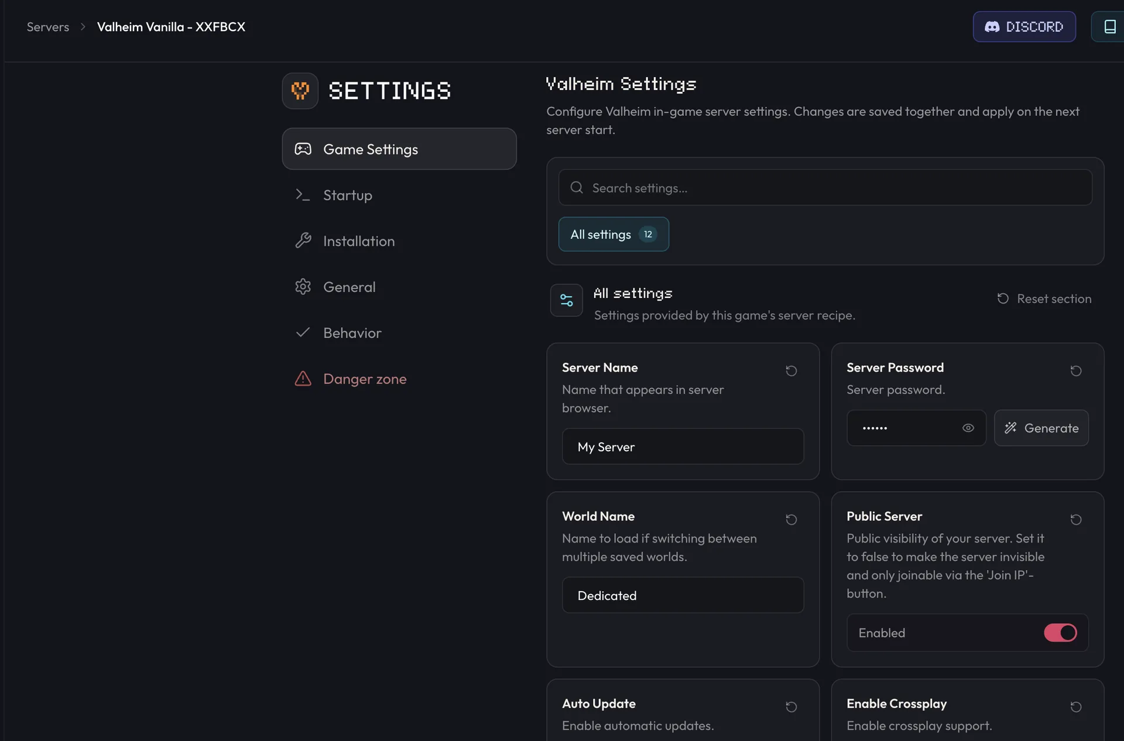Image resolution: width=1124 pixels, height=741 pixels.
Task: Select Game Settings in sidebar
Action: coord(399,149)
